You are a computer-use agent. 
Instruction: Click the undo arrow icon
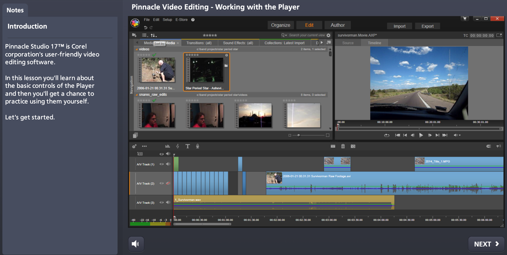click(x=146, y=27)
